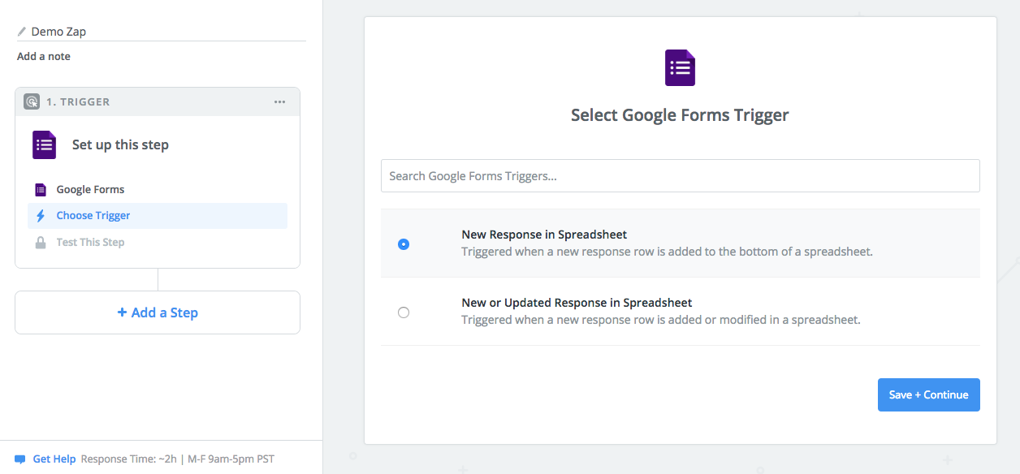Click the trigger step icon in step header
The width and height of the screenshot is (1020, 474).
click(32, 101)
